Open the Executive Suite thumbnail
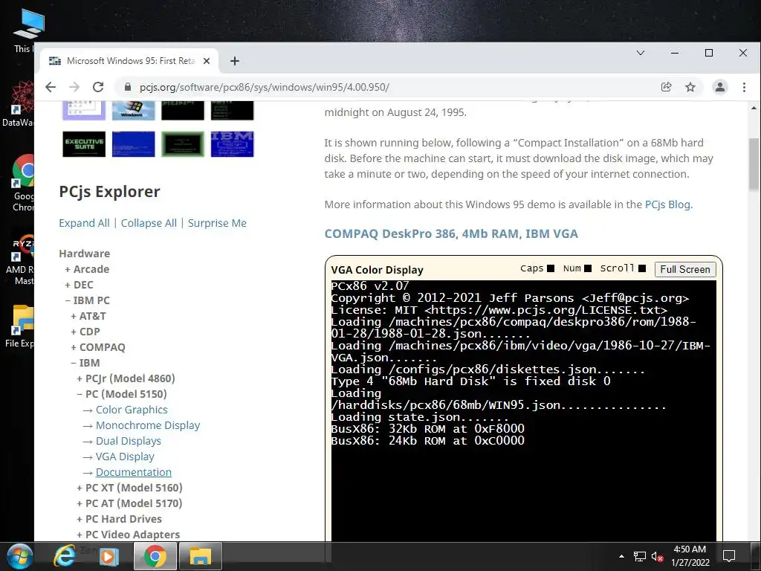 pyautogui.click(x=84, y=144)
